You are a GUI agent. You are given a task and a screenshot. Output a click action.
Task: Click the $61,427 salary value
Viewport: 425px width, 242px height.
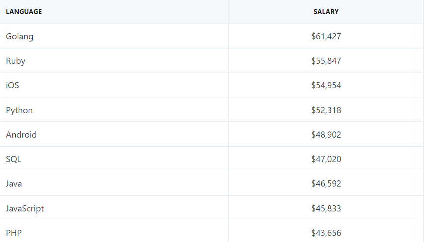tap(326, 36)
